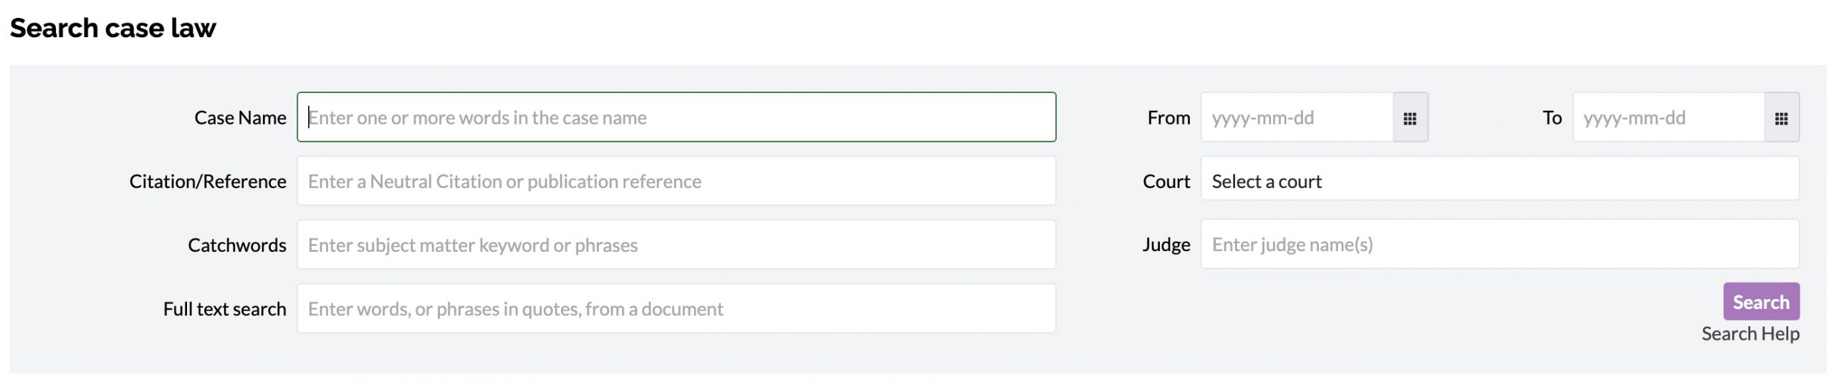Focus the Case Name input field
The image size is (1834, 392).
(x=676, y=117)
